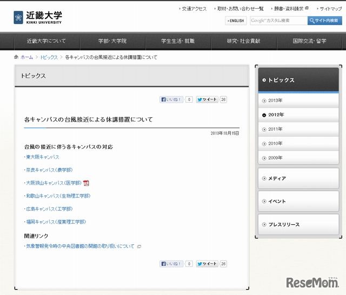Click the top Twitter ツイート button
Viewport: 346px width, 295px height.
pos(207,99)
